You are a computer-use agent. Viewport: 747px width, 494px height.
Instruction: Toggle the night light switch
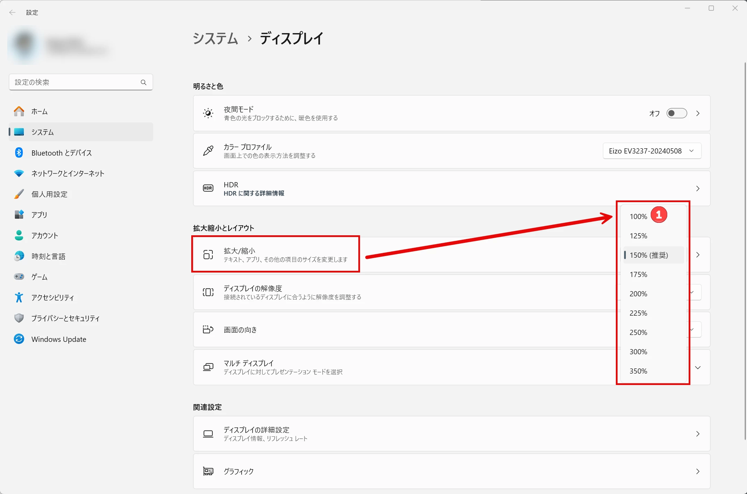(x=676, y=113)
